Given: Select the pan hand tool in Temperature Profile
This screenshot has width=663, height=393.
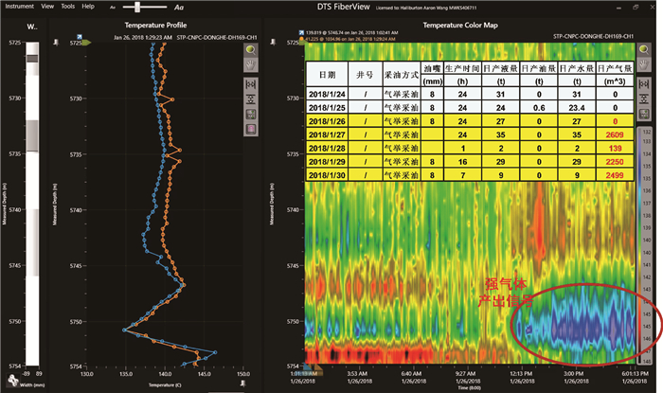Looking at the screenshot, I should point(252,63).
